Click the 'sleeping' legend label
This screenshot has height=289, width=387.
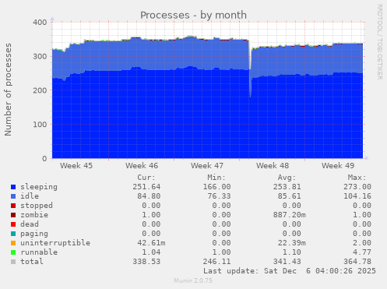tap(39, 187)
